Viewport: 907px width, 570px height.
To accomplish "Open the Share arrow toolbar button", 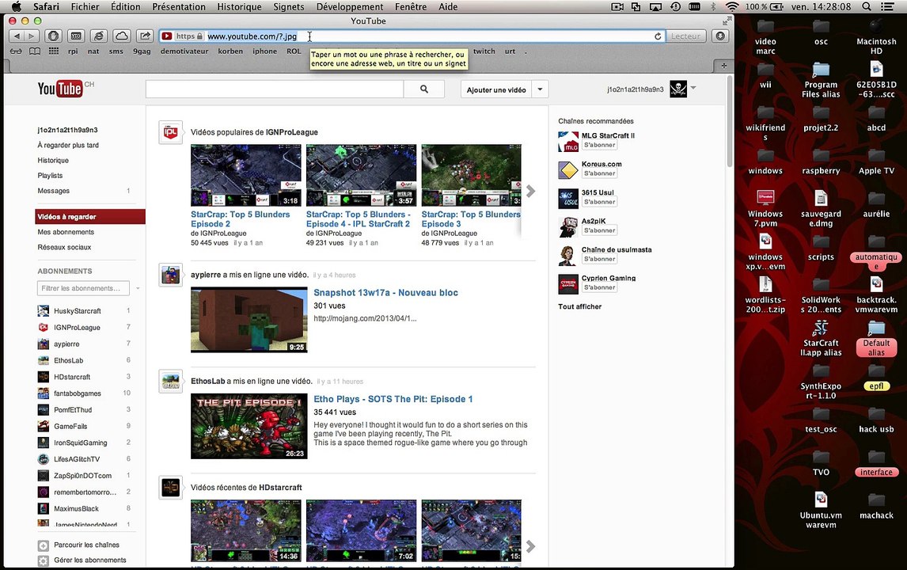I will click(x=144, y=36).
